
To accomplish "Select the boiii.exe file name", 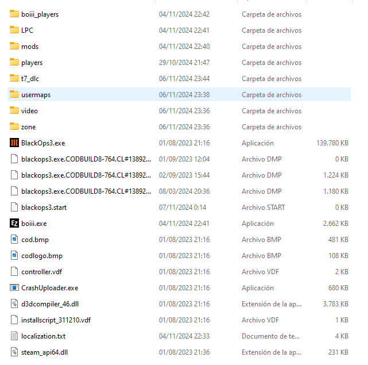I will coord(34,224).
